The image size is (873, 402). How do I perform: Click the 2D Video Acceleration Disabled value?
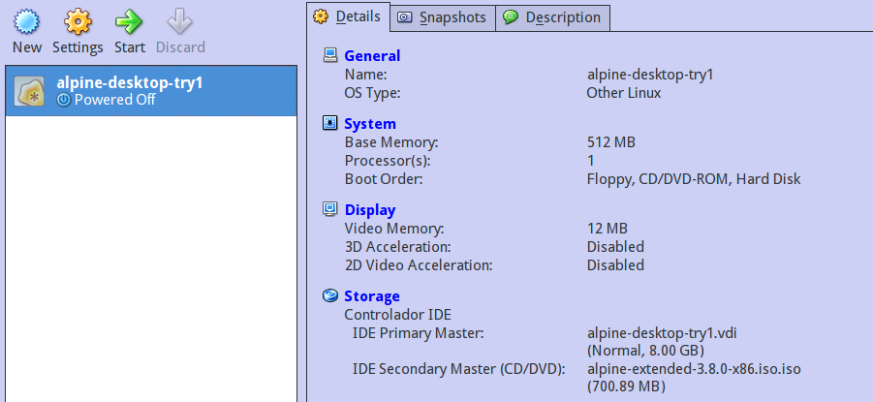coord(615,265)
